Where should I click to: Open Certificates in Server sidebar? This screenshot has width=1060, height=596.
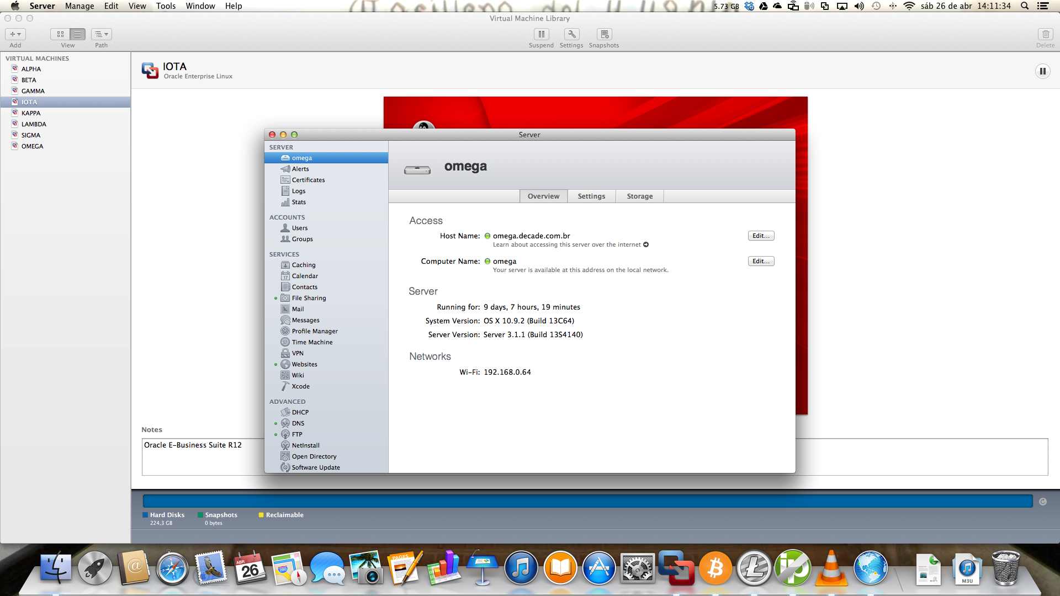click(326, 180)
